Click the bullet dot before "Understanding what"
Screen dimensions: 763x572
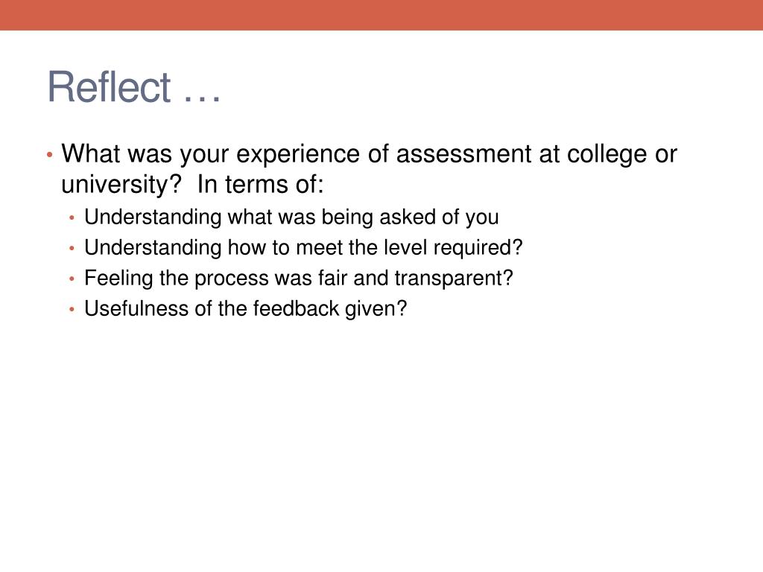tap(72, 218)
